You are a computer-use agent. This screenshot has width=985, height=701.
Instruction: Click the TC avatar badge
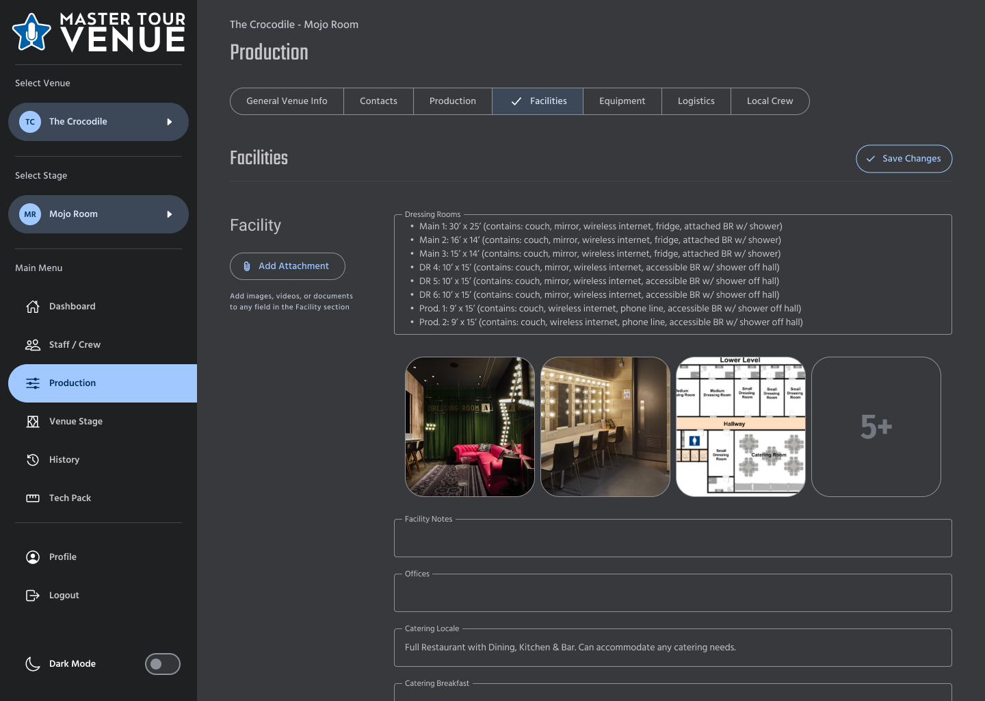[30, 122]
